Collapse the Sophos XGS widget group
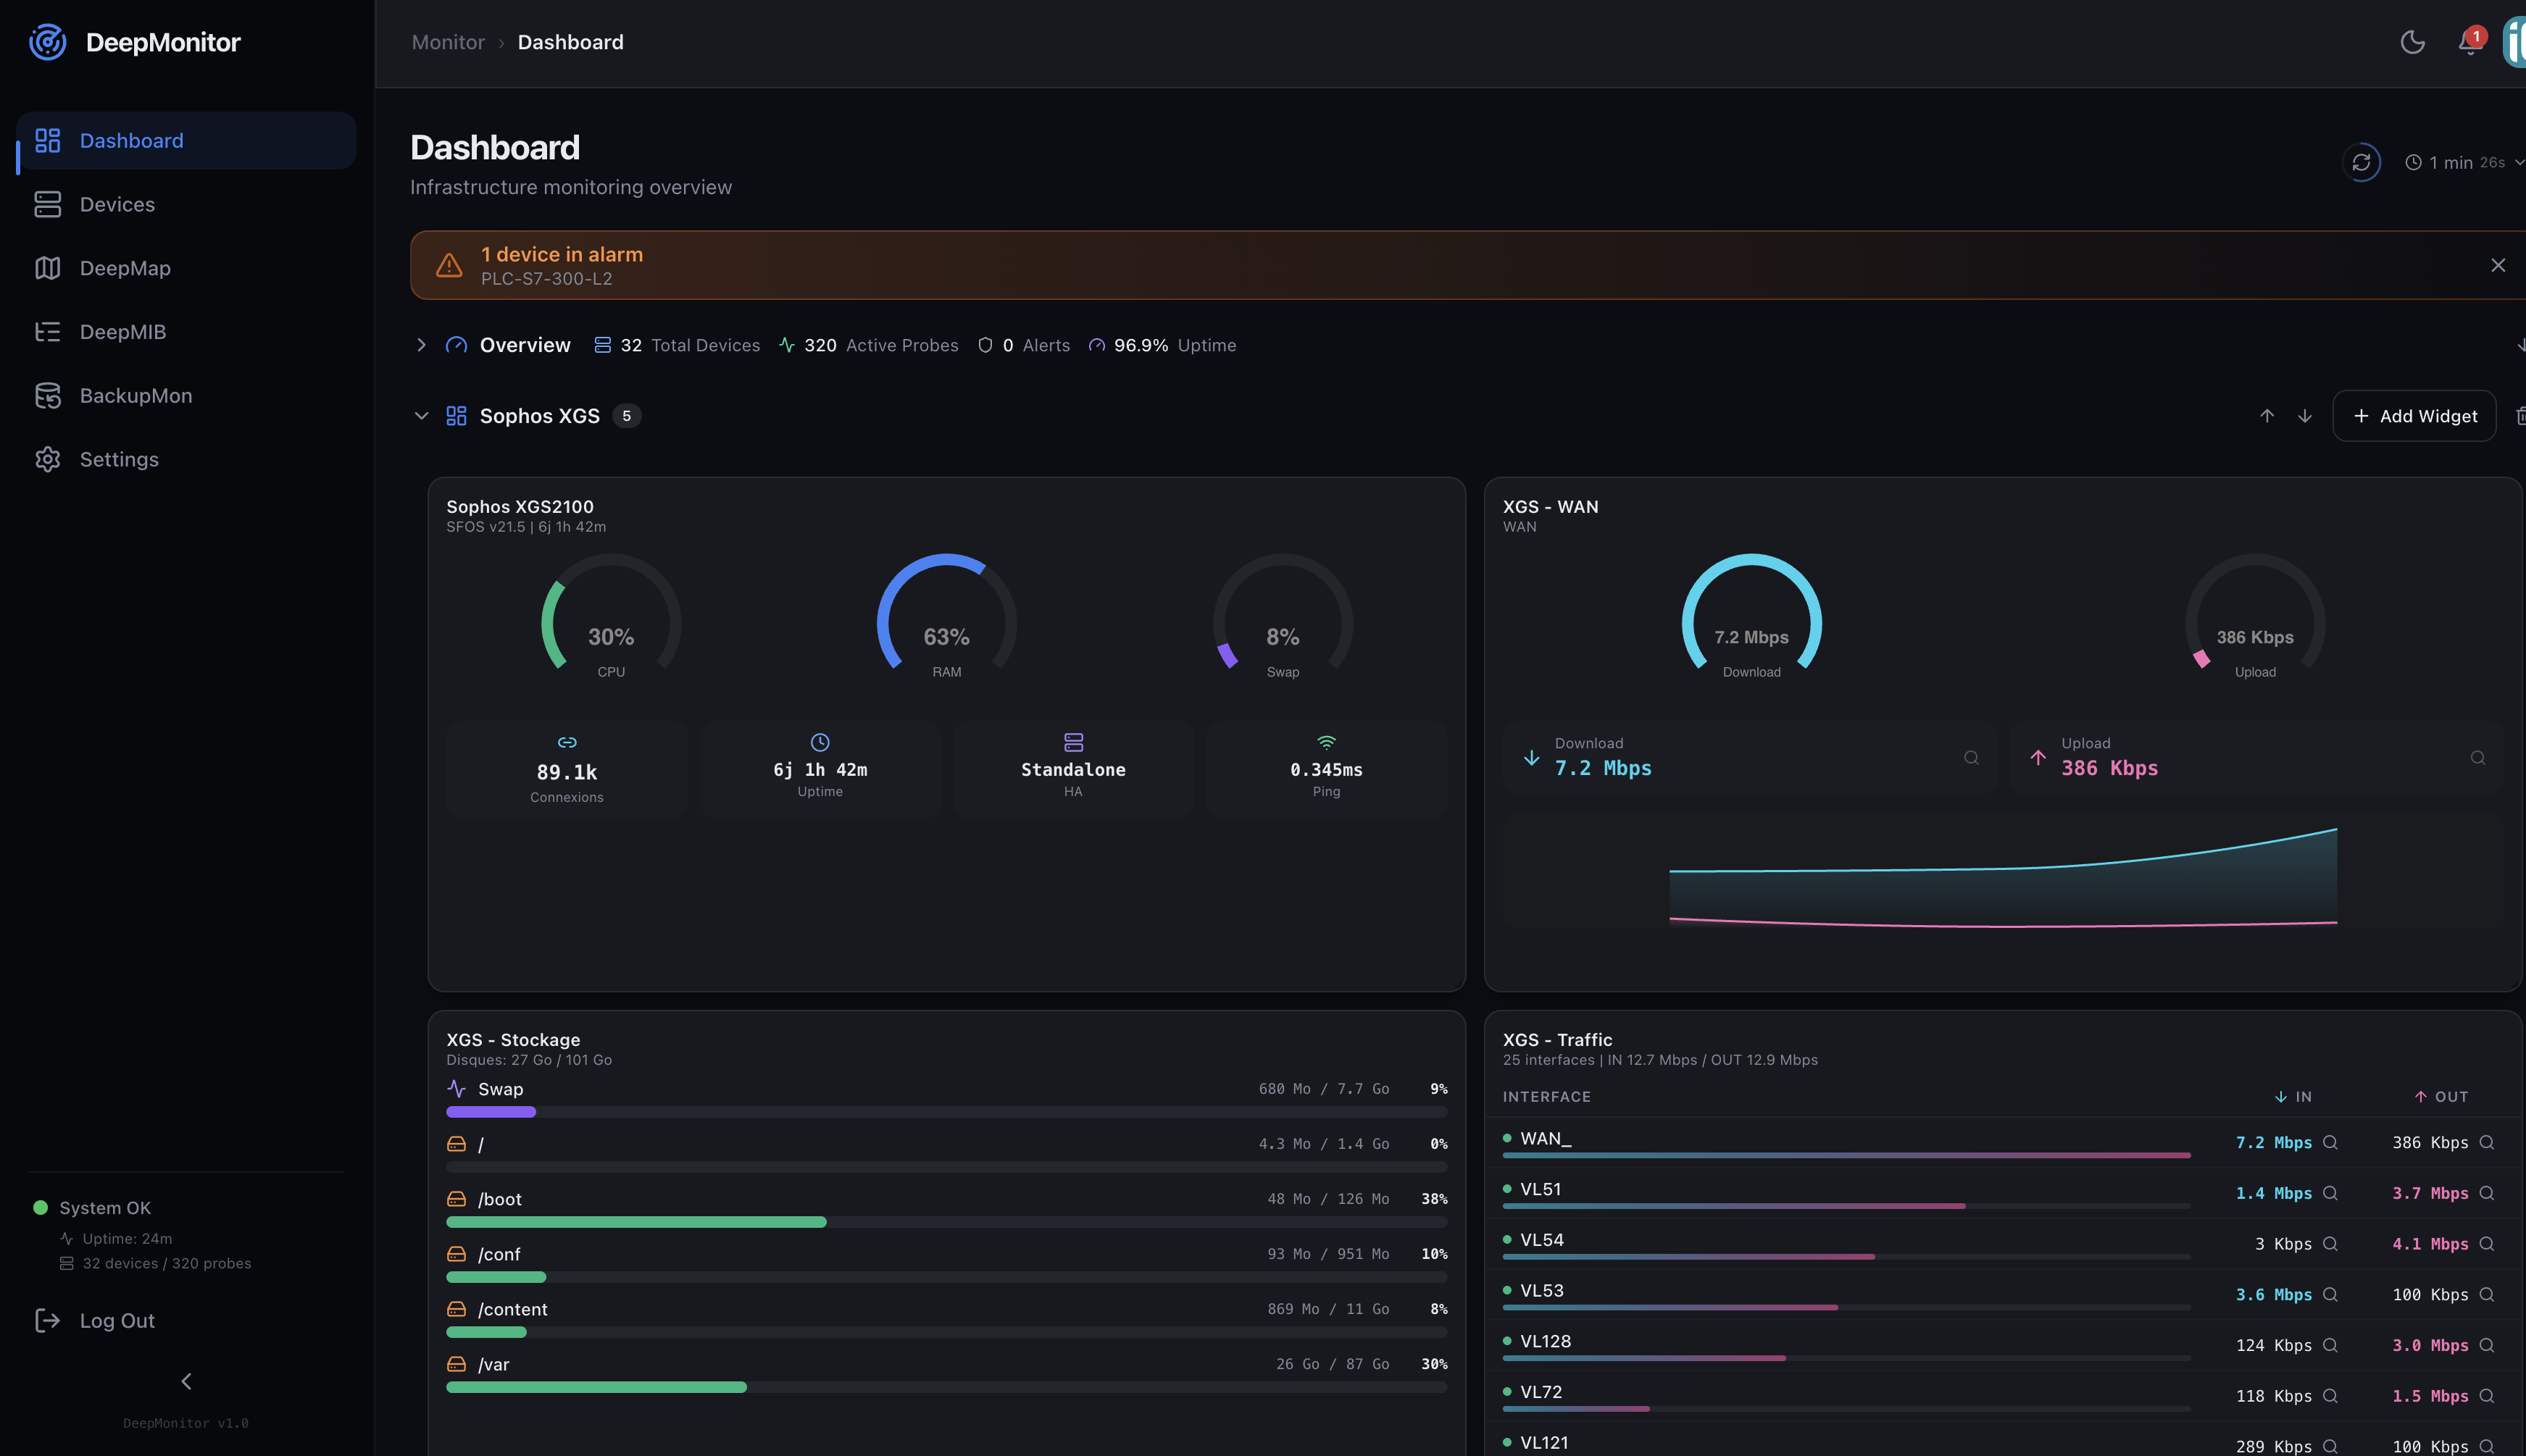This screenshot has width=2526, height=1456. [421, 415]
